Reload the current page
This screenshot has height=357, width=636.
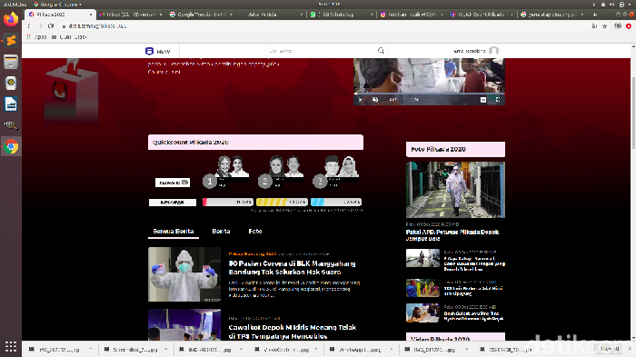click(x=51, y=26)
